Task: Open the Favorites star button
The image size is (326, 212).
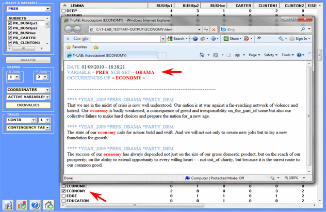Action: click(x=76, y=47)
